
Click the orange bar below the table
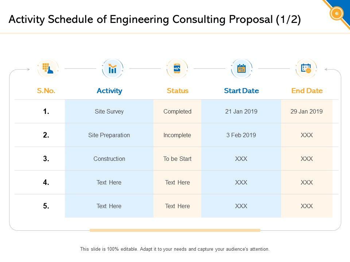click(x=175, y=230)
